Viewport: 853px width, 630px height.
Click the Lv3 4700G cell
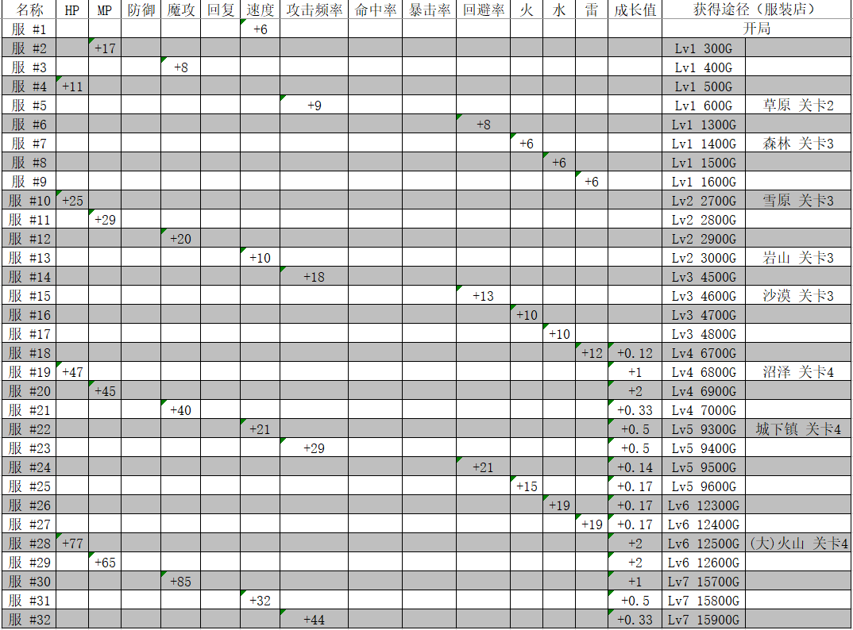click(704, 314)
